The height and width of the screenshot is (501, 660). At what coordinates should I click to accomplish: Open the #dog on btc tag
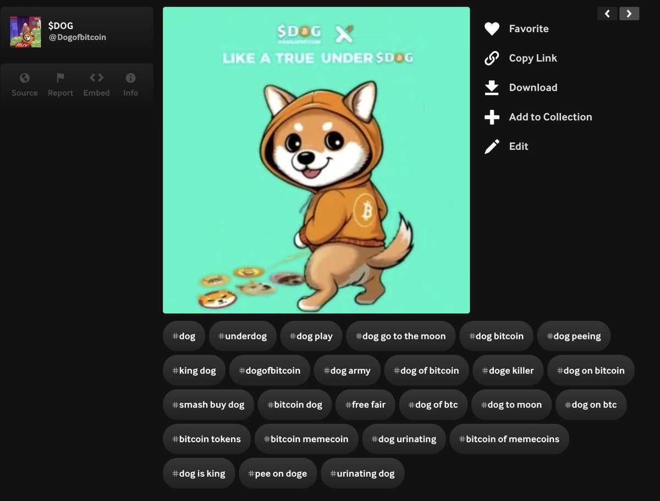click(591, 405)
